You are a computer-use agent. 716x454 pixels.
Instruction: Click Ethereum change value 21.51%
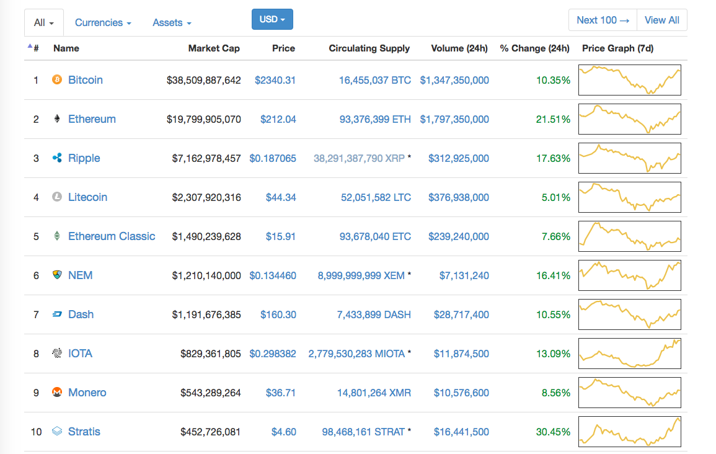tap(553, 119)
